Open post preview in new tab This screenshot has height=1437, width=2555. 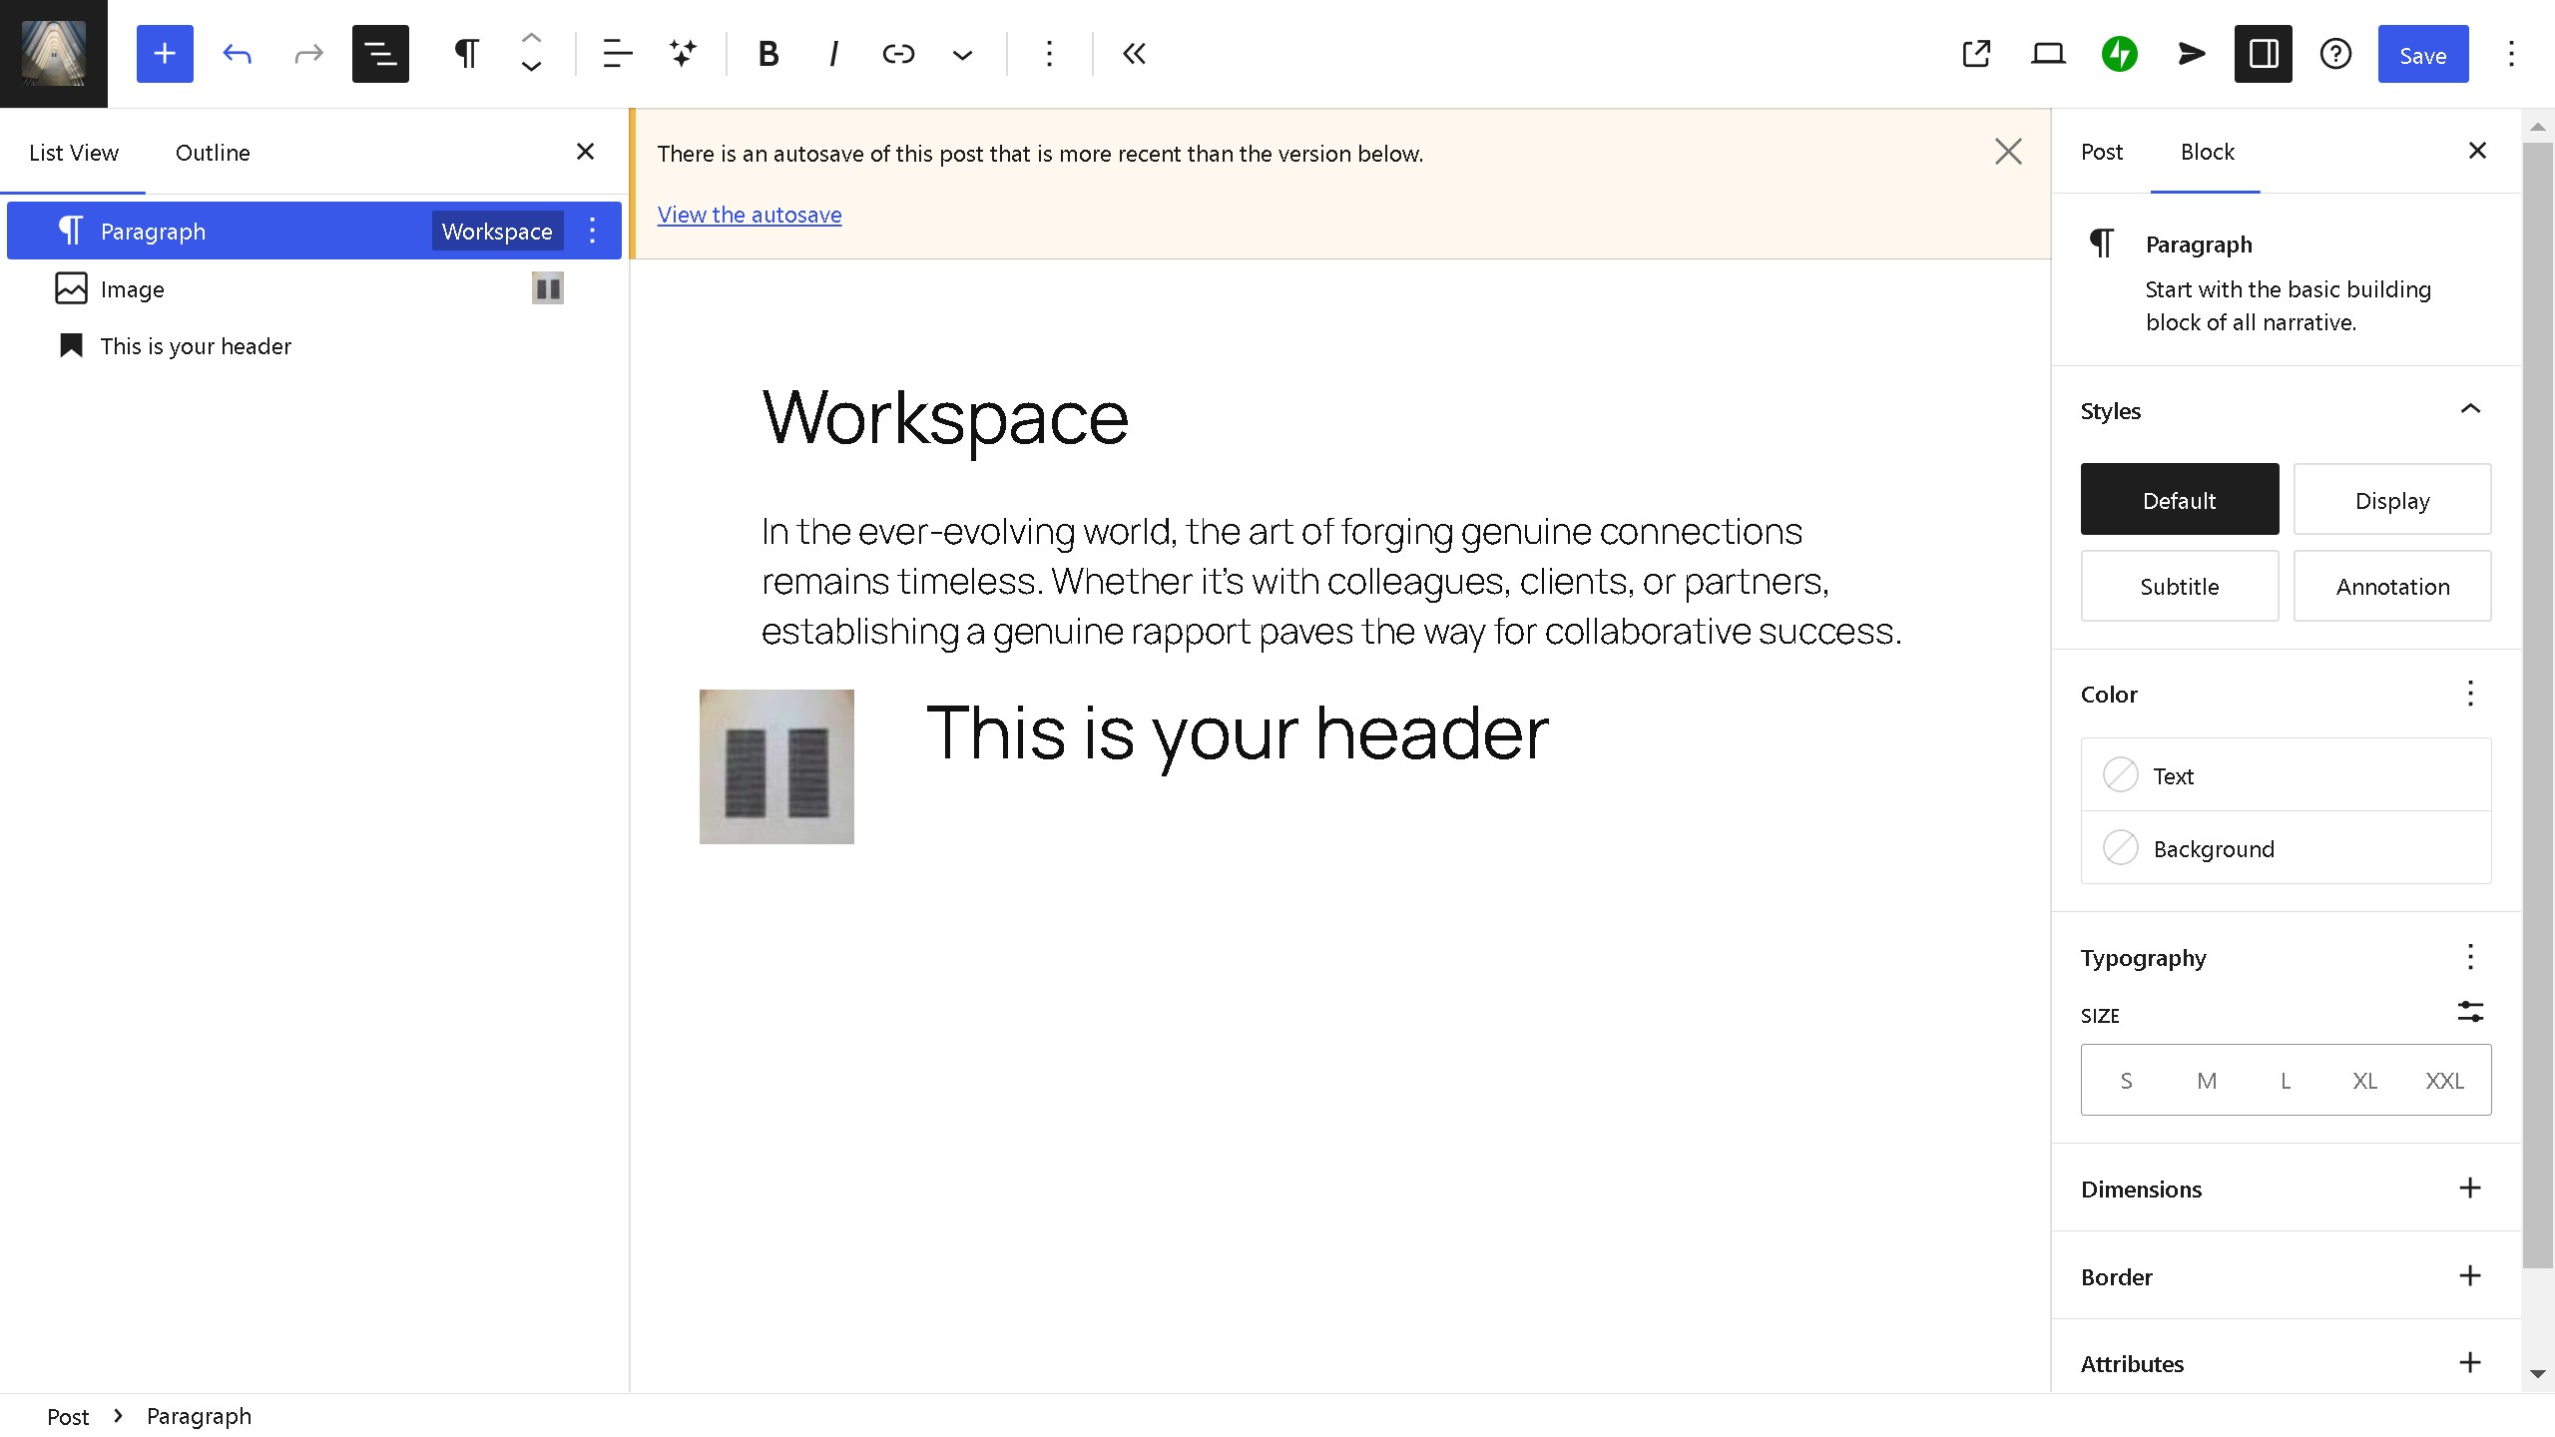point(1976,54)
